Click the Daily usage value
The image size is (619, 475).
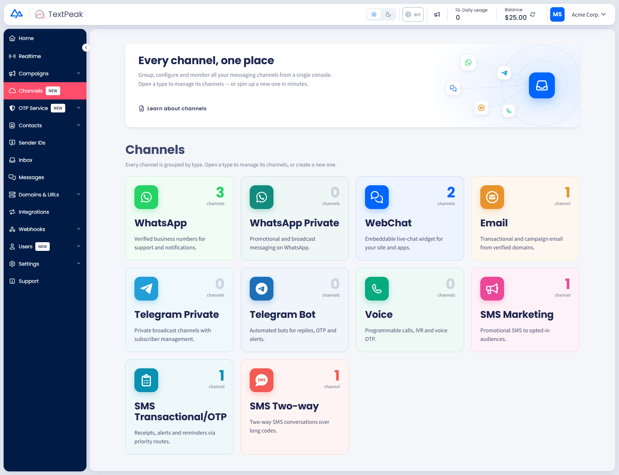click(x=458, y=18)
